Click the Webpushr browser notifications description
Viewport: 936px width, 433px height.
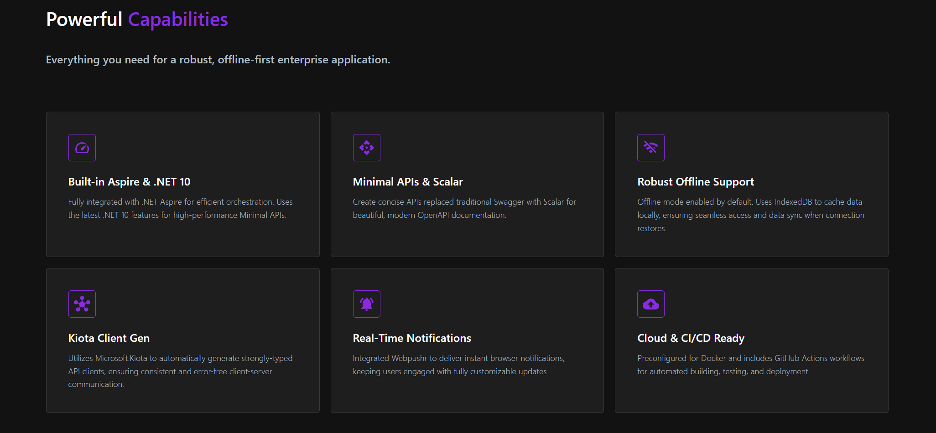(x=458, y=365)
